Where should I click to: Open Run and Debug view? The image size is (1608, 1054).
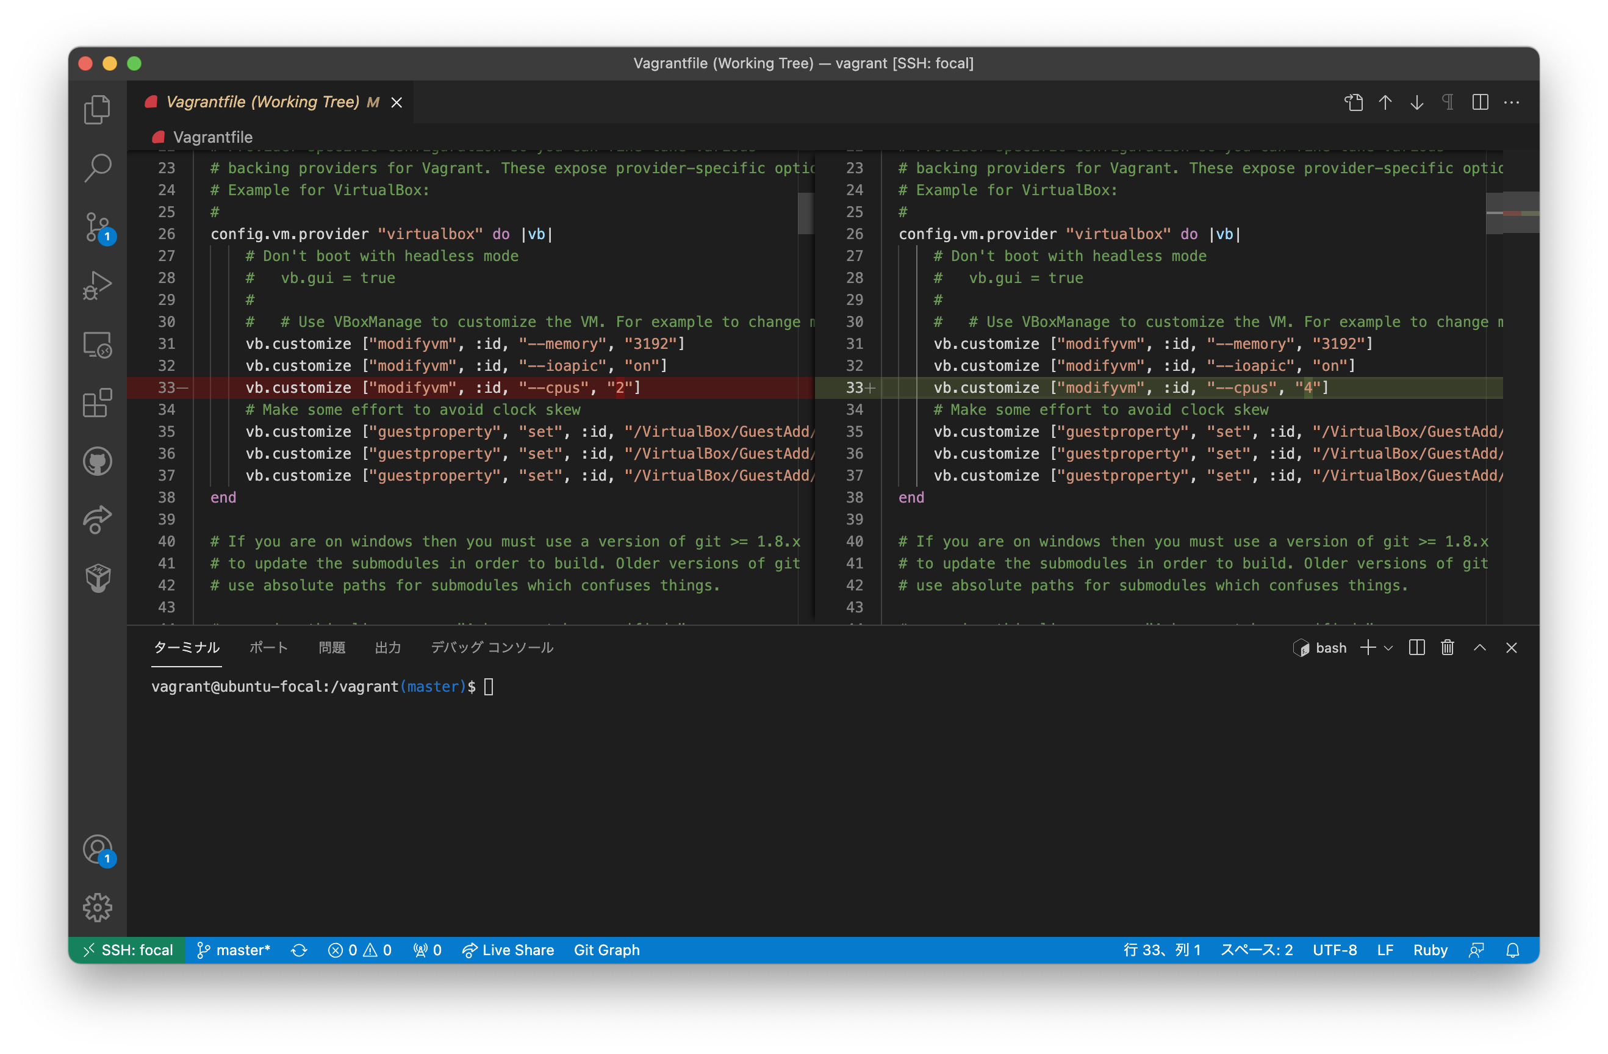pyautogui.click(x=97, y=285)
